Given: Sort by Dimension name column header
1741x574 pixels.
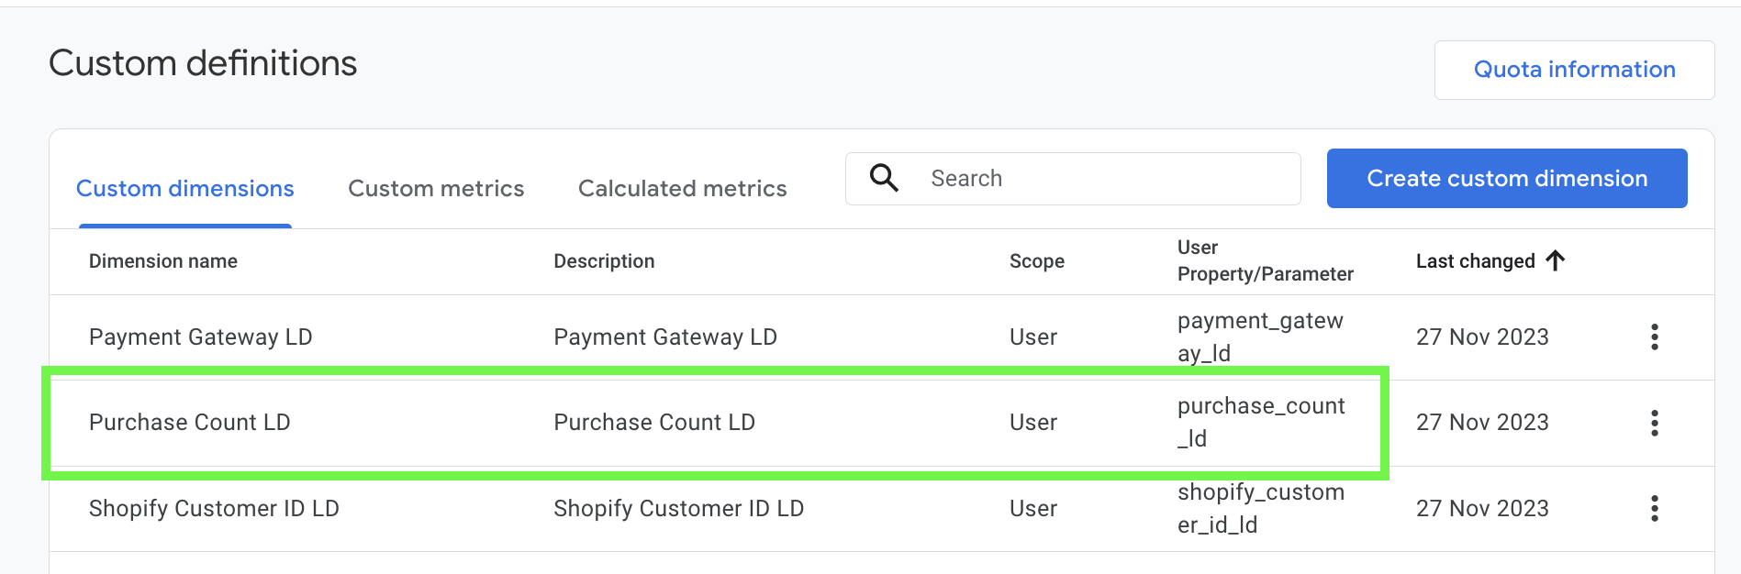Looking at the screenshot, I should click(163, 261).
